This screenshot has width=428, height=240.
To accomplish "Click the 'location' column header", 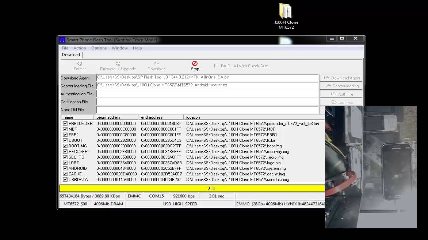I will click(254, 117).
